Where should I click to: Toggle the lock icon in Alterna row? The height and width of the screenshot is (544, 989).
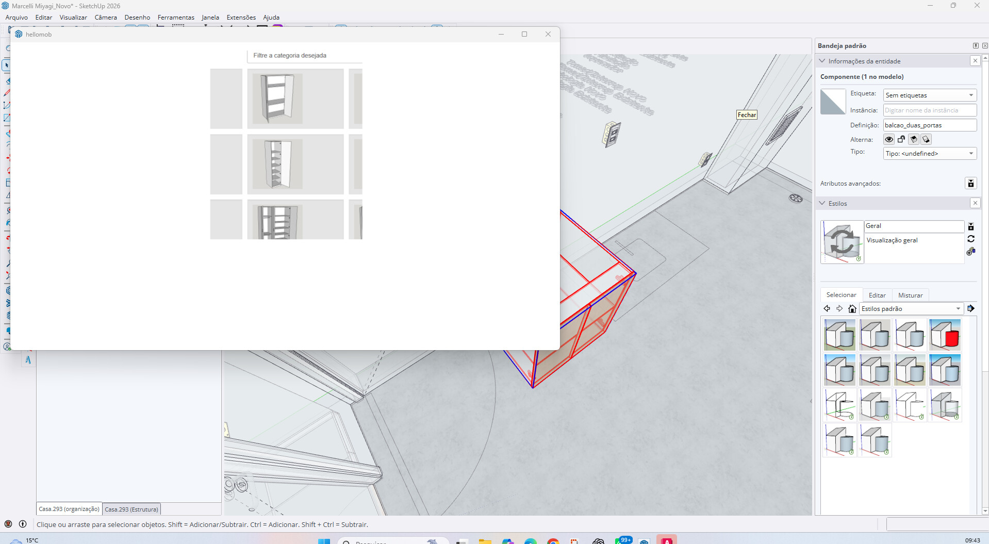tap(901, 139)
